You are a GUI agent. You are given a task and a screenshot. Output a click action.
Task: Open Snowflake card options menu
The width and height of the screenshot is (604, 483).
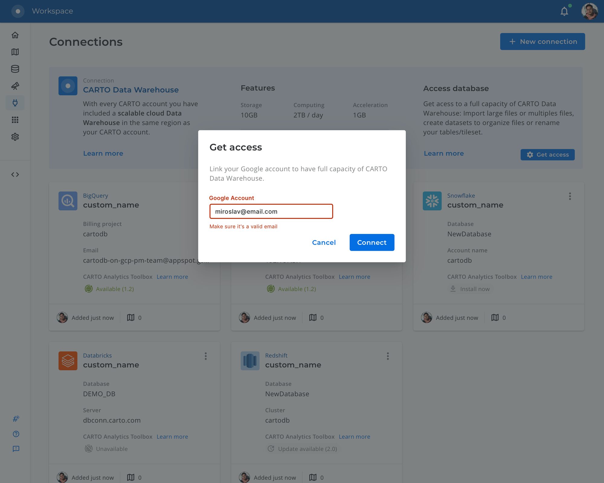[x=570, y=196]
